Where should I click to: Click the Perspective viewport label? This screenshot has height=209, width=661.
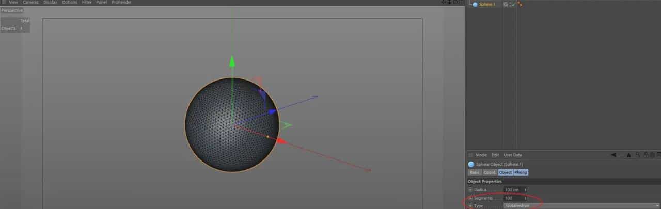[x=12, y=10]
